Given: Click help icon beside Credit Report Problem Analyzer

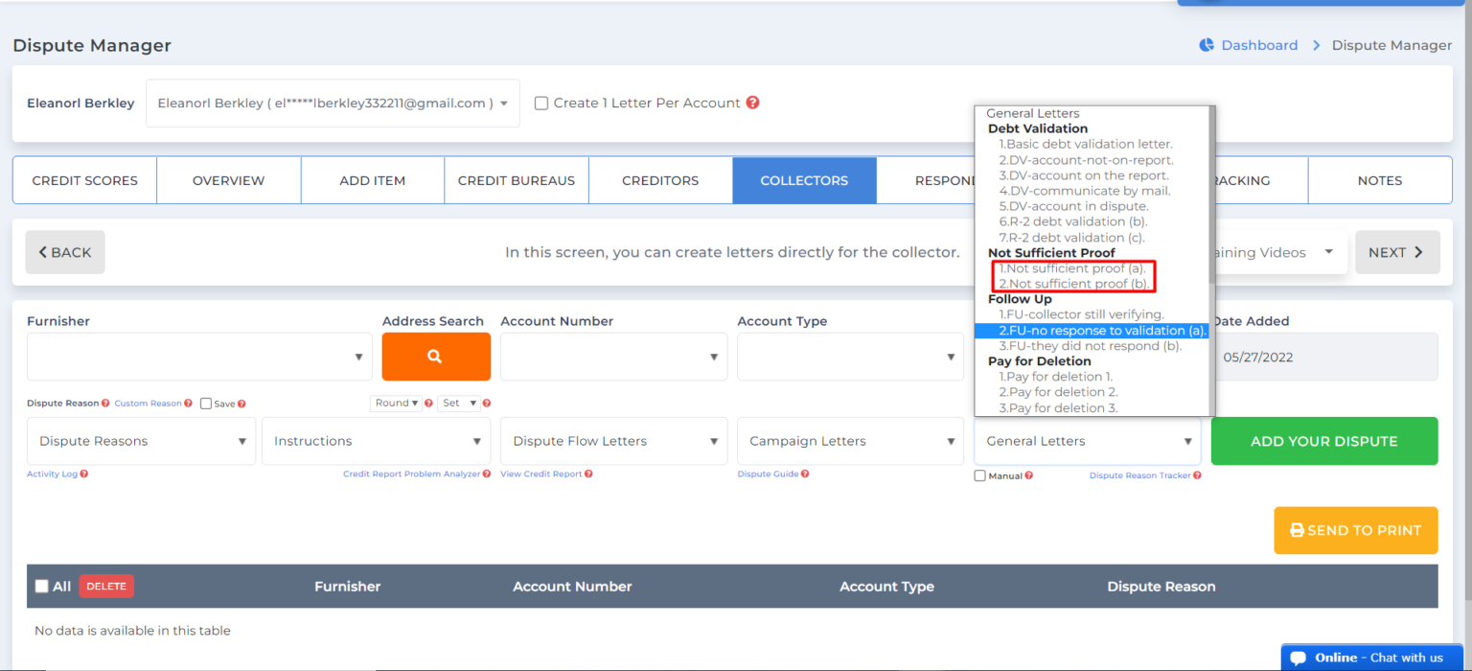Looking at the screenshot, I should tap(487, 474).
